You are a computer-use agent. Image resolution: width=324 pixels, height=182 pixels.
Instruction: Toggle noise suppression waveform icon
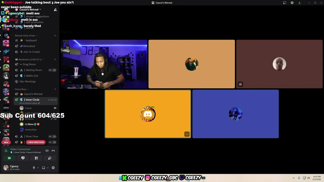(47, 151)
